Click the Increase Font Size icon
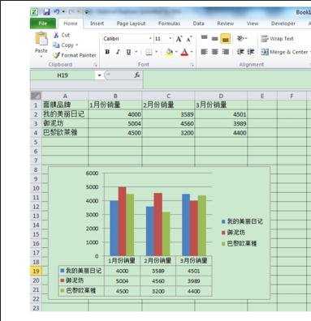The height and width of the screenshot is (321, 311). [179, 39]
